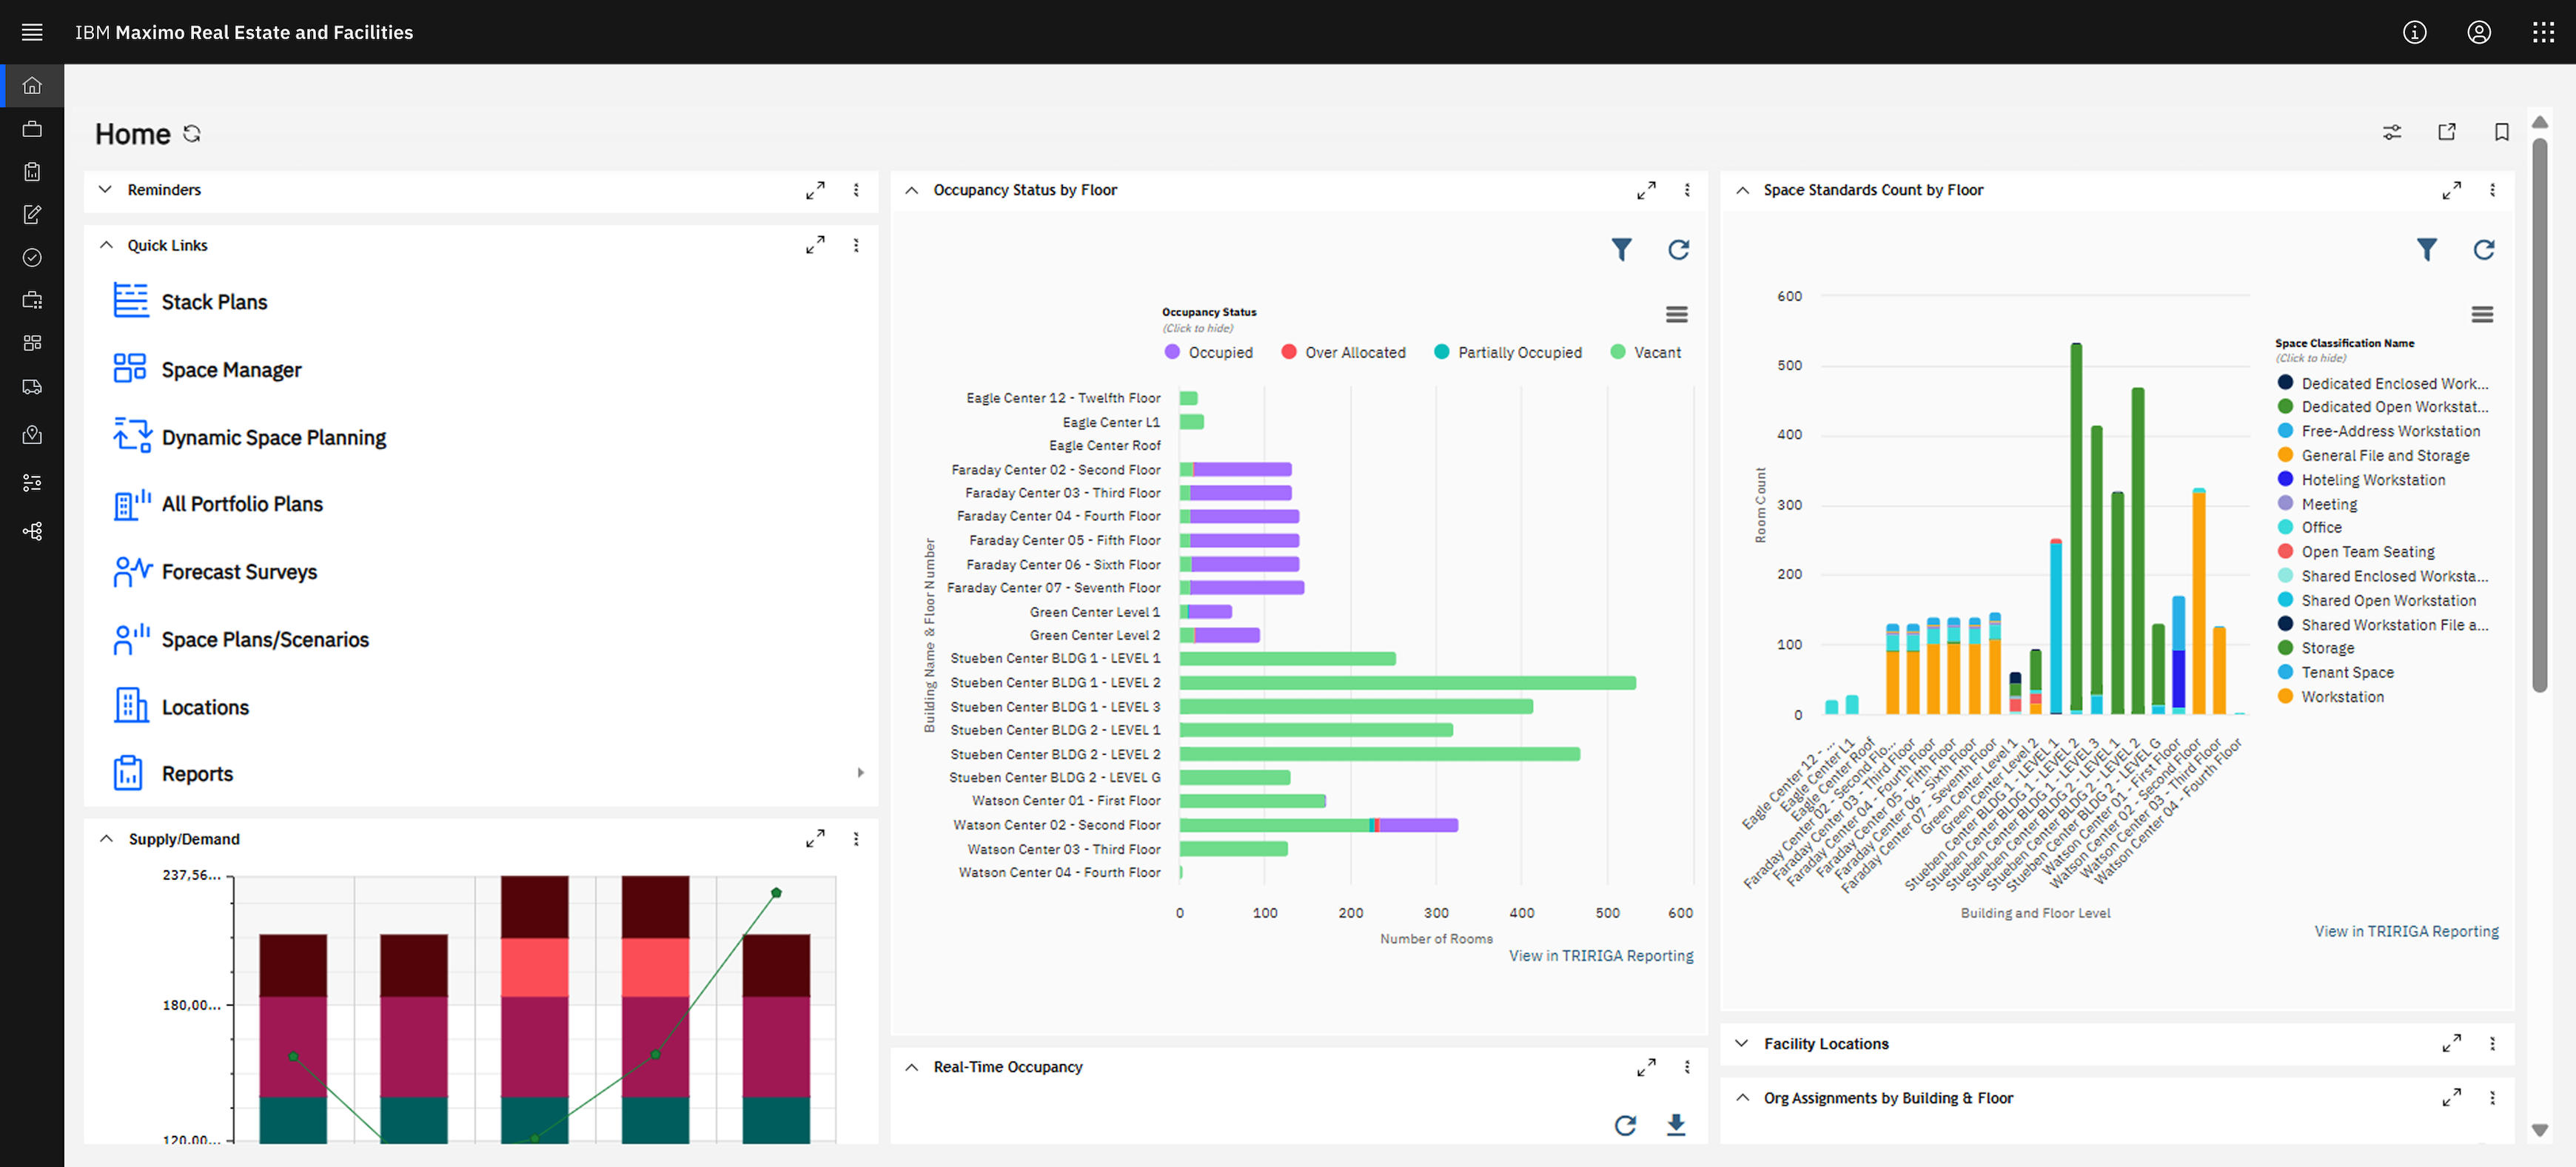Open filter on Occupancy Status by Floor
The height and width of the screenshot is (1167, 2576).
pyautogui.click(x=1621, y=249)
